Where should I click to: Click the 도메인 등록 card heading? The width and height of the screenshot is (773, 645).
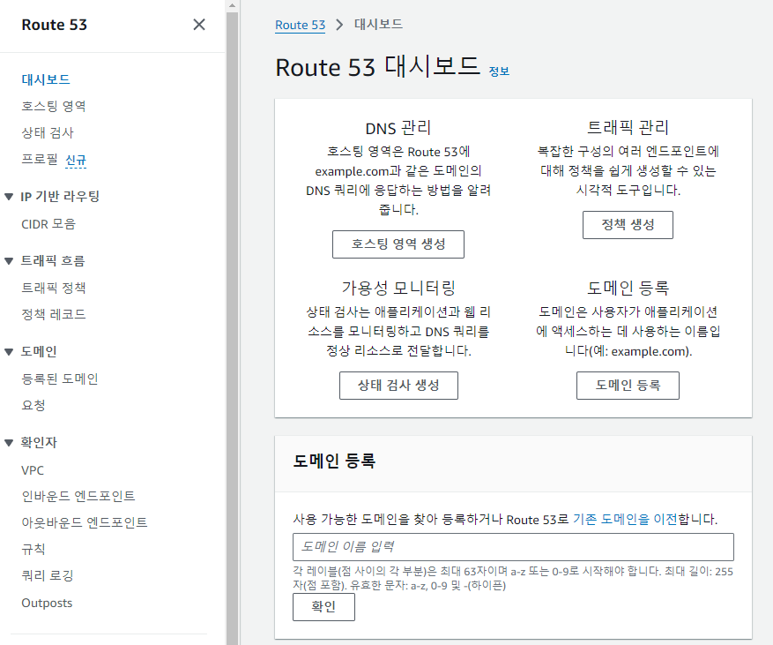coord(628,288)
